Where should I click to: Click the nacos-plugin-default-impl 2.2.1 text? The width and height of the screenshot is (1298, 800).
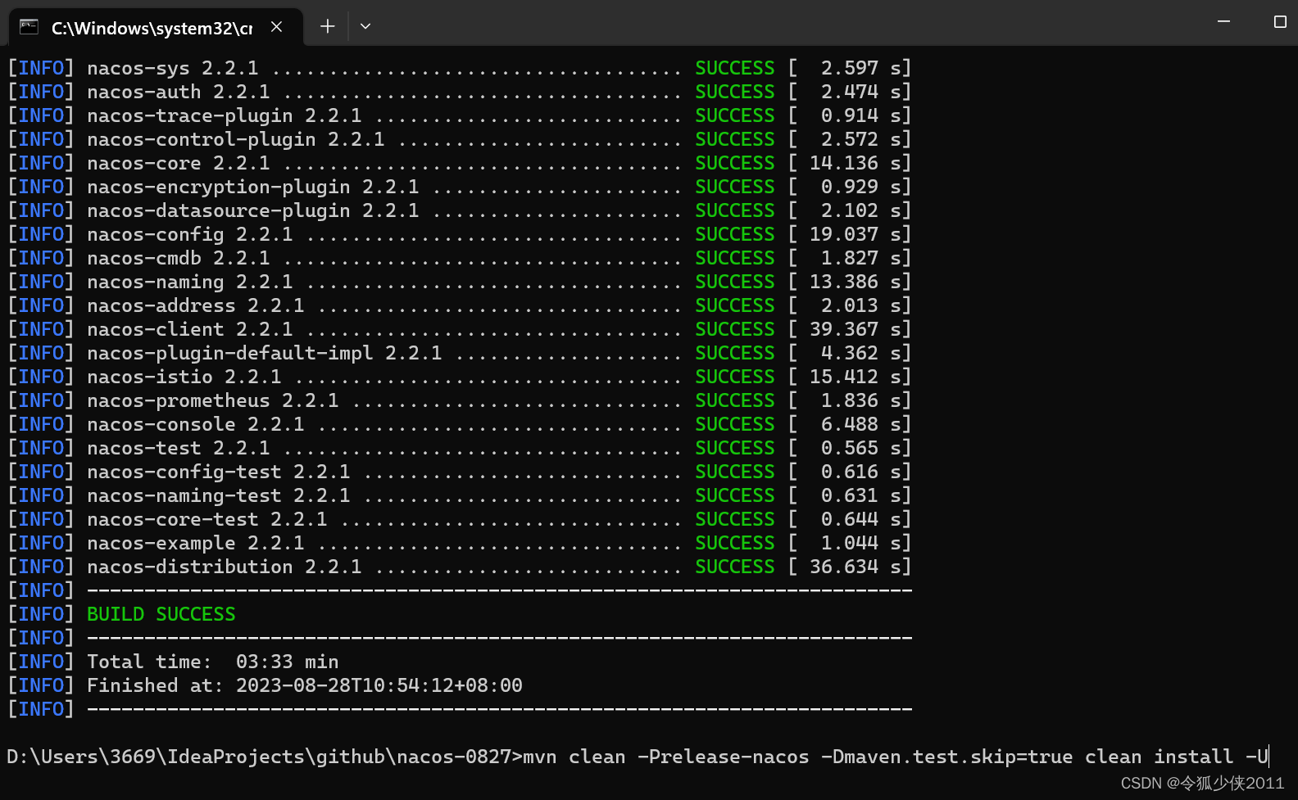264,353
